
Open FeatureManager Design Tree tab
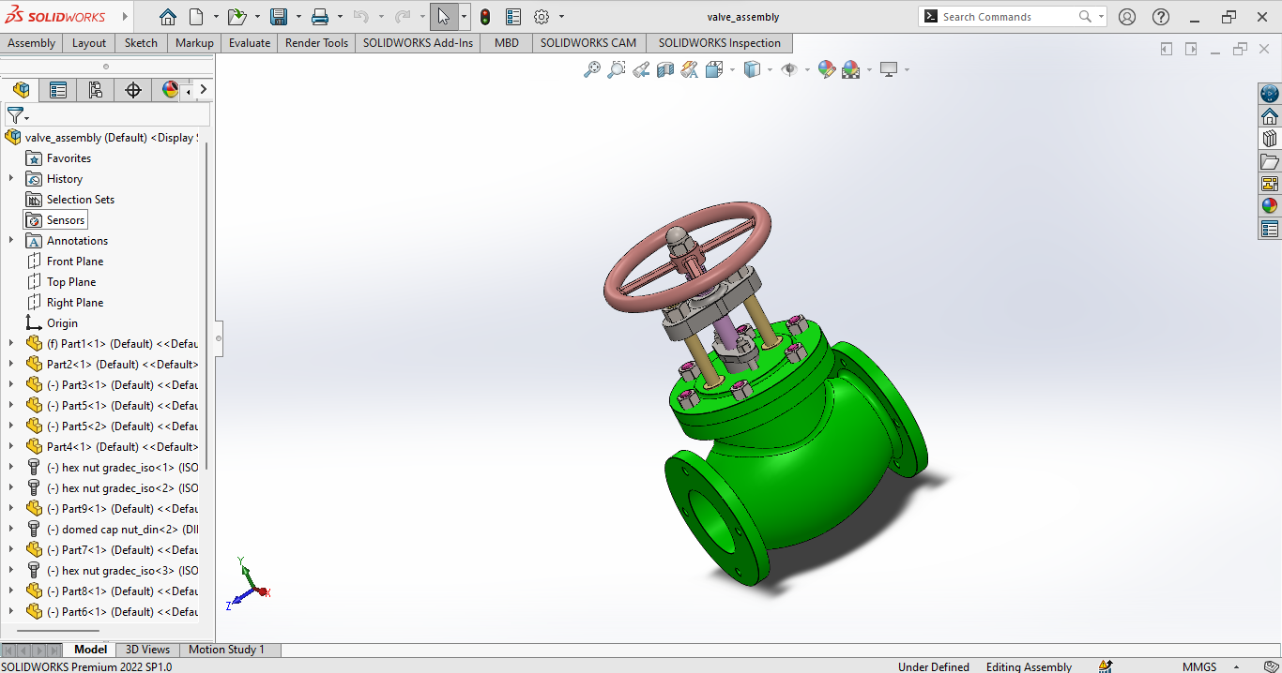click(x=21, y=90)
